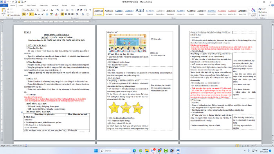
Task: Click the Print Preview icon in Quick Access
Action: (x=22, y=2)
